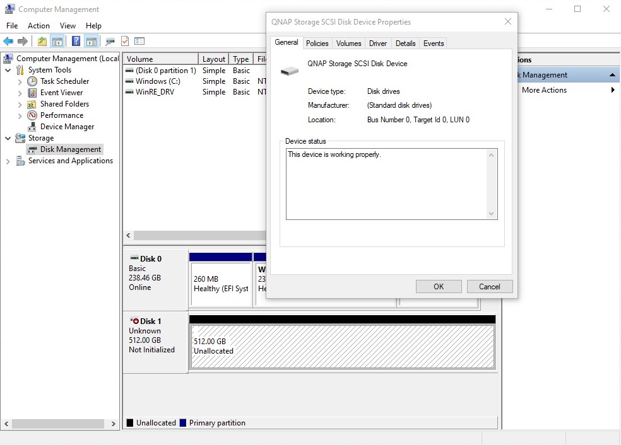621x445 pixels.
Task: Select the 260 MB EFI partition block
Action: click(x=221, y=284)
